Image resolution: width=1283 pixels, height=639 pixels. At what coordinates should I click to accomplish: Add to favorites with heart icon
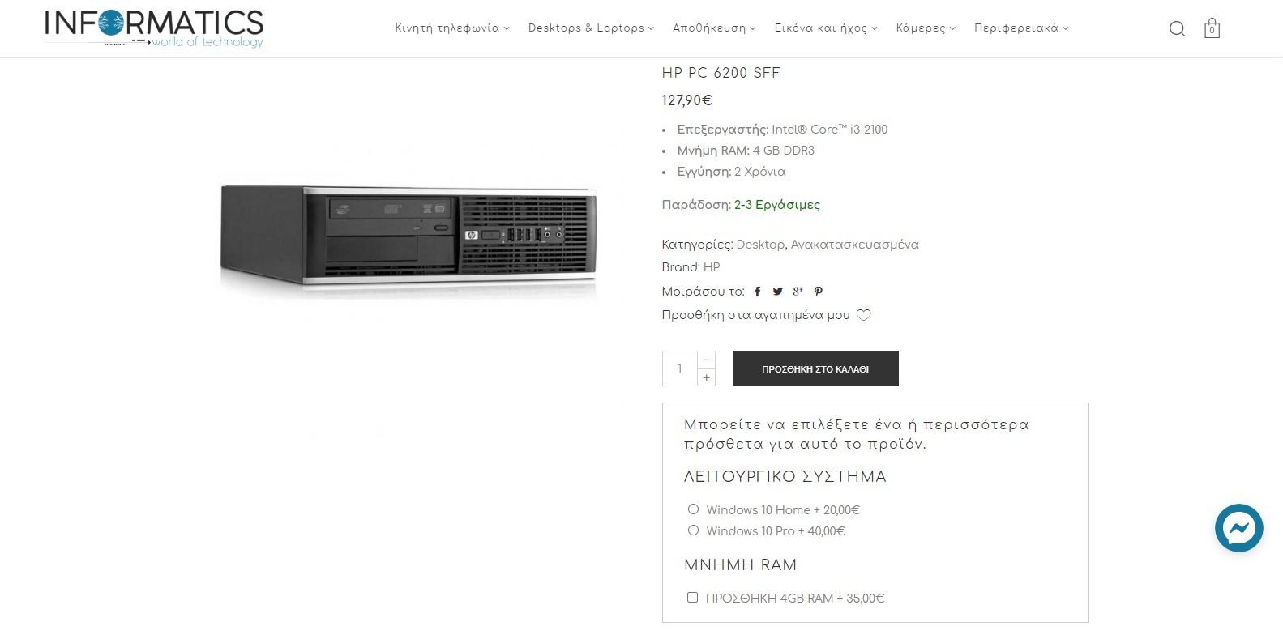click(x=864, y=315)
